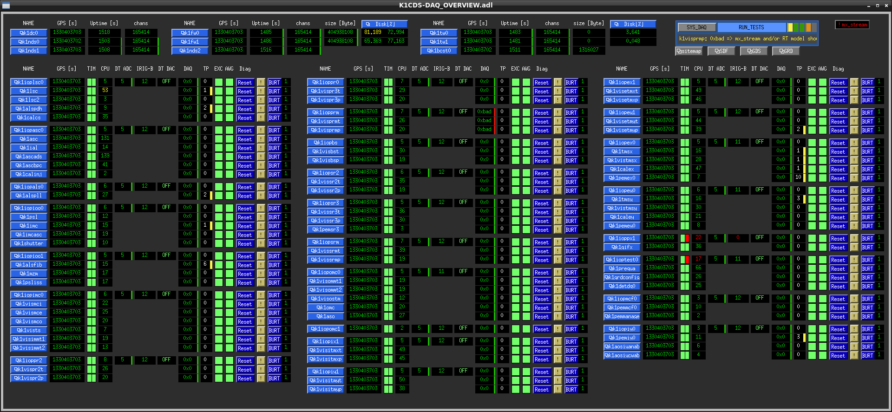Open the k1fw1 related display
Viewport: 892px width, 412px height.
[x=190, y=42]
